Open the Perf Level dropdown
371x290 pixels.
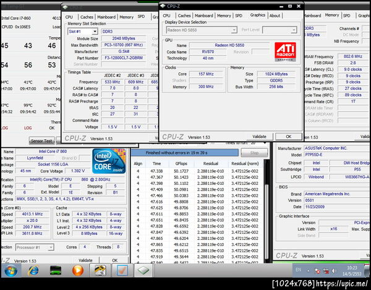[279, 30]
